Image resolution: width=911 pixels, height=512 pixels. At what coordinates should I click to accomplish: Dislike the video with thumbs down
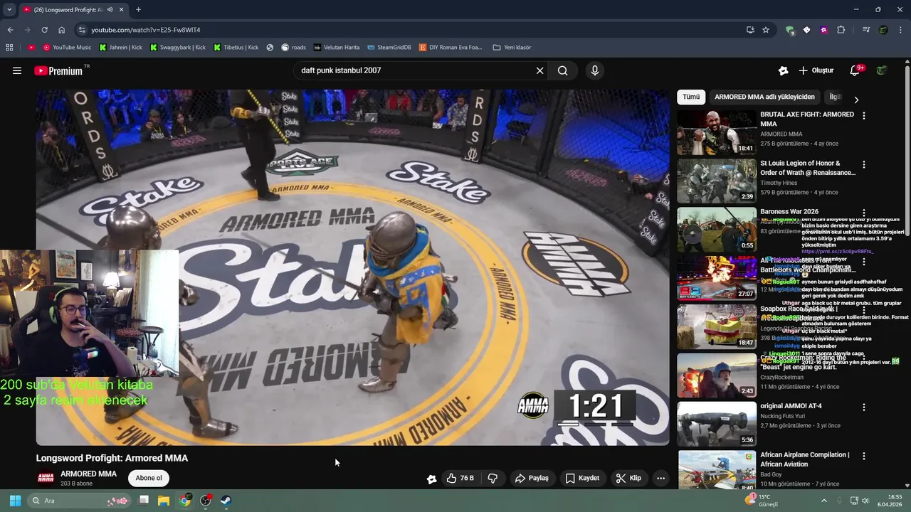[x=493, y=478]
